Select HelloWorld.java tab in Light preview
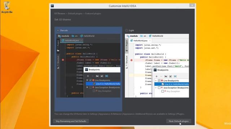The width and height of the screenshot is (231, 129). click(140, 40)
